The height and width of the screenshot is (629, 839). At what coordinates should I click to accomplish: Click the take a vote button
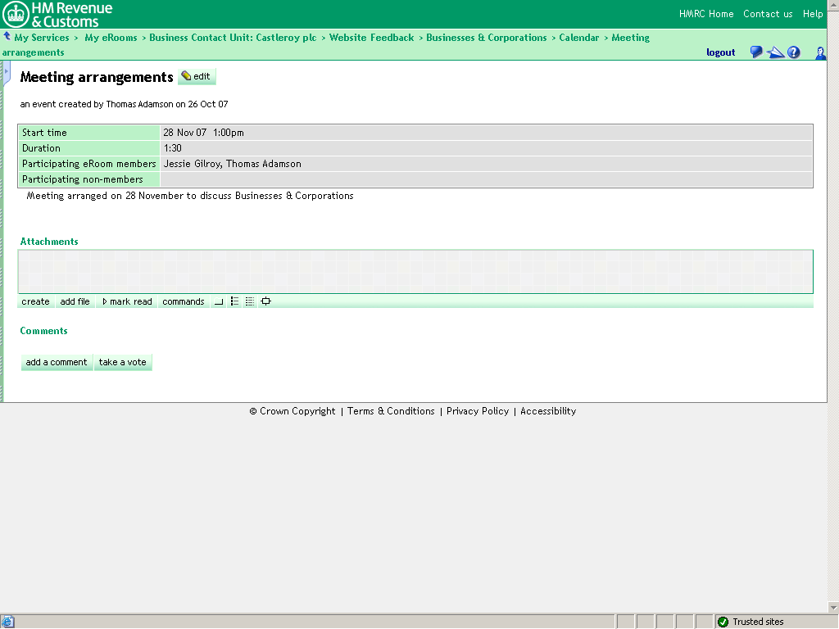click(x=123, y=362)
